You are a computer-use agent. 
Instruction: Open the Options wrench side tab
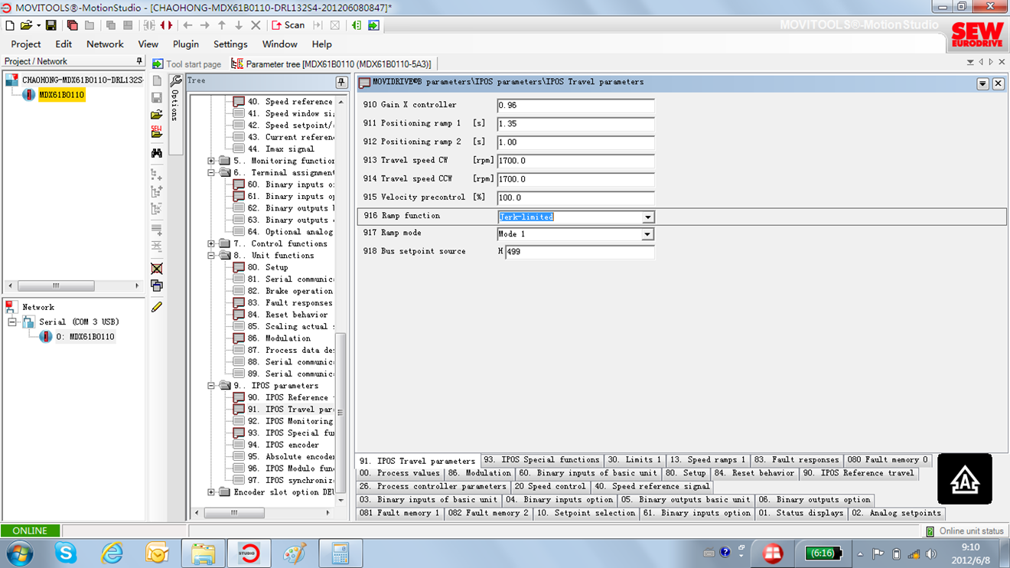tap(175, 98)
